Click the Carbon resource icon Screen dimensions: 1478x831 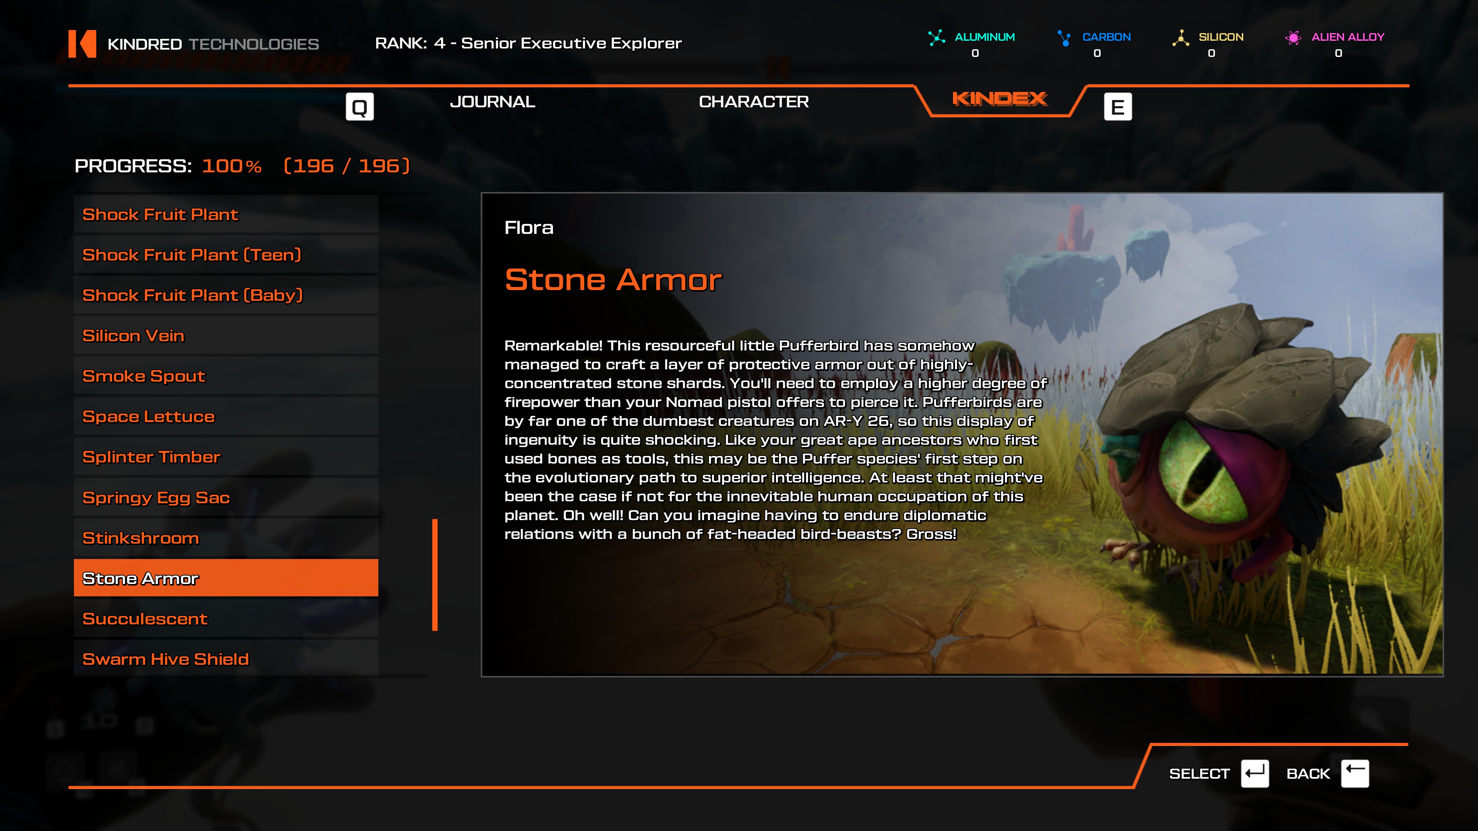coord(1064,38)
